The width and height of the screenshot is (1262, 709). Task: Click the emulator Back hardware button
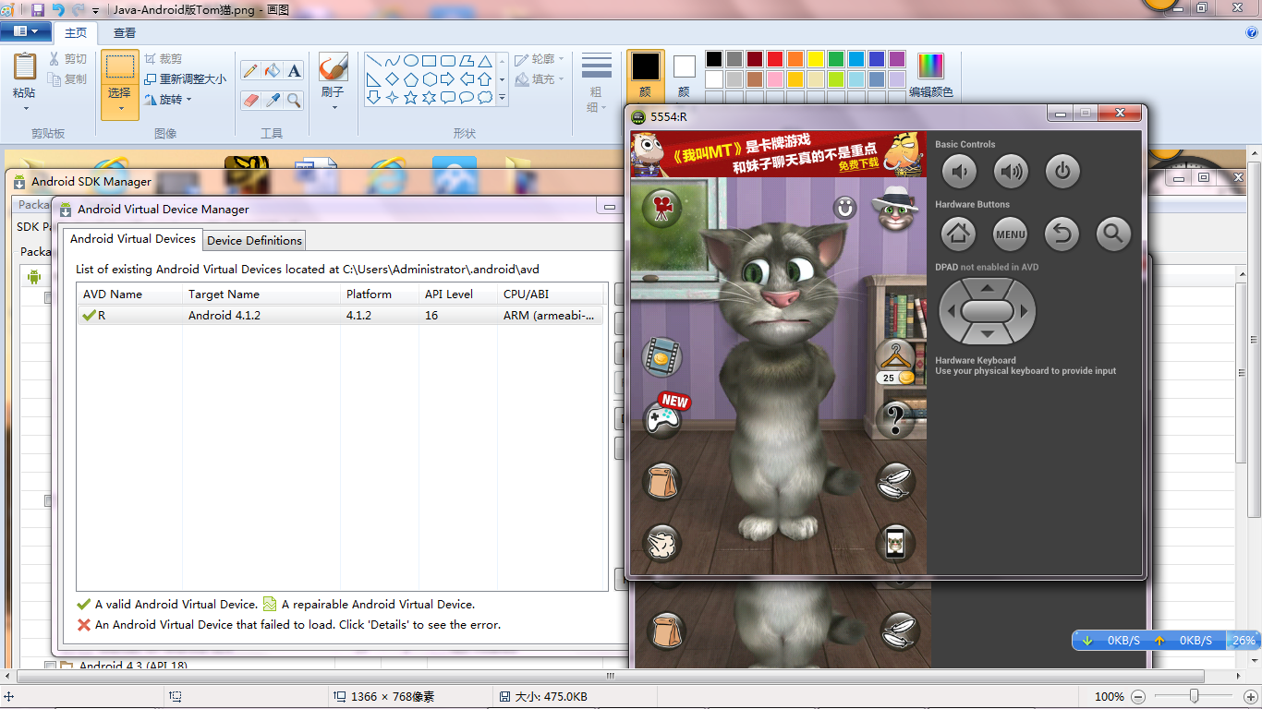[x=1062, y=234]
